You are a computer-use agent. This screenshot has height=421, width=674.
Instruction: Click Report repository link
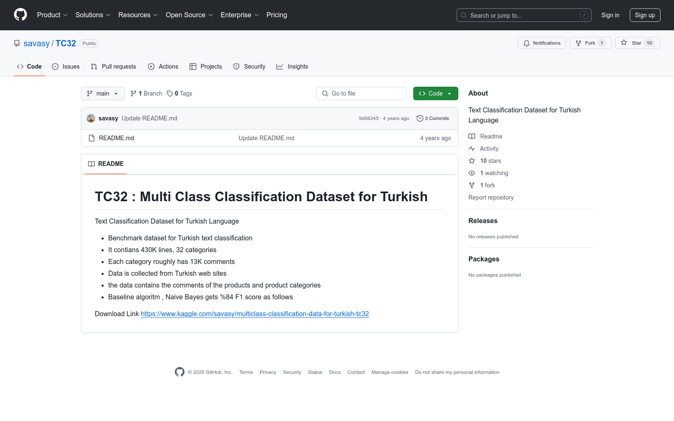pos(491,197)
